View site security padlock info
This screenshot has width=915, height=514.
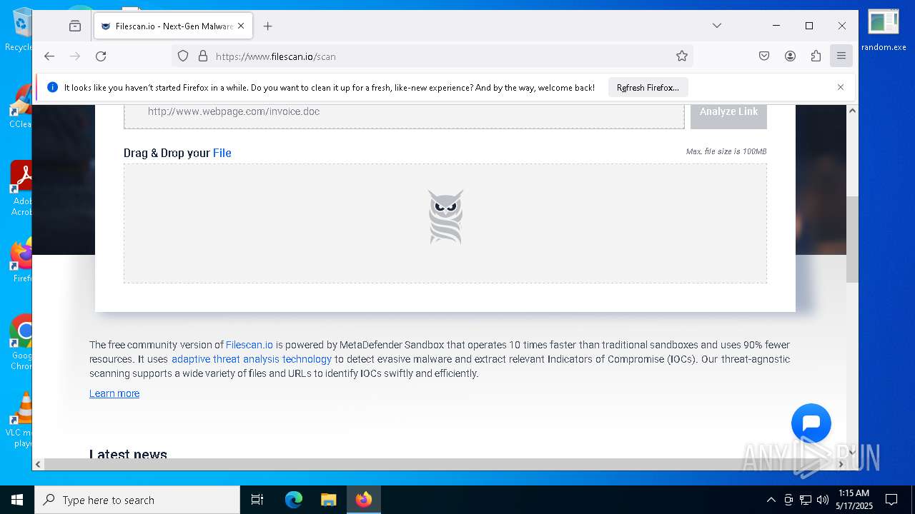[203, 56]
